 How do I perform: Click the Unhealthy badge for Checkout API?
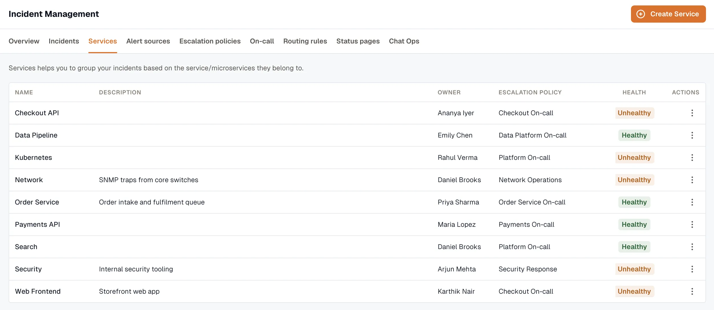(x=634, y=113)
